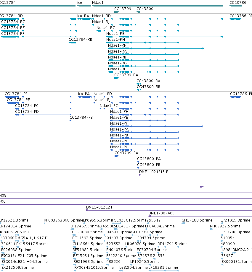252x272 pixels.
Task: Click the Ndae1-RE transcript label
Action: 115,33
